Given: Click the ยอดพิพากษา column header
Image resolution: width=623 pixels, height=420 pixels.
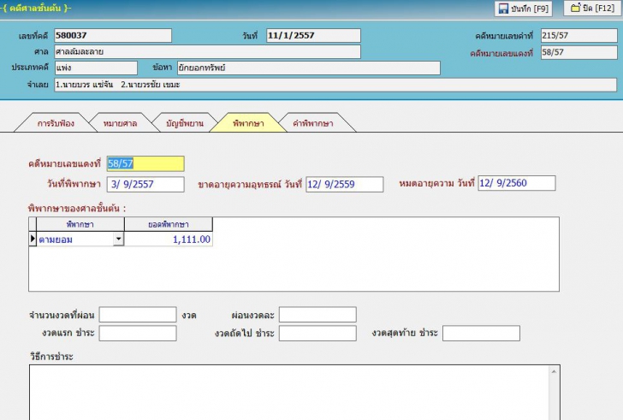Looking at the screenshot, I should click(169, 224).
